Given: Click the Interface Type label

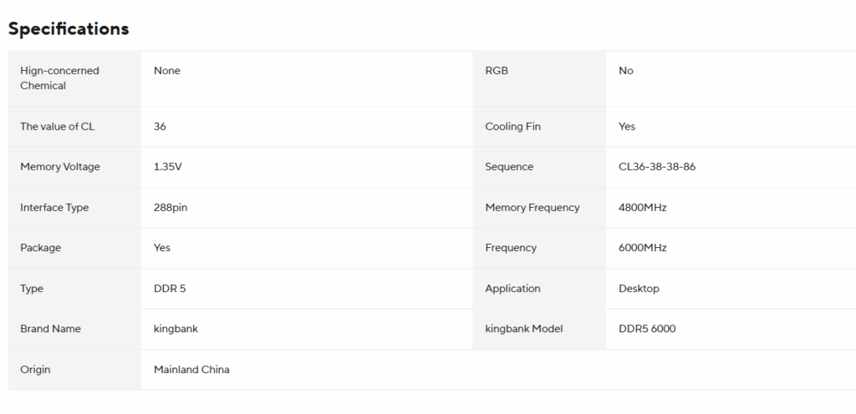Looking at the screenshot, I should (x=54, y=208).
